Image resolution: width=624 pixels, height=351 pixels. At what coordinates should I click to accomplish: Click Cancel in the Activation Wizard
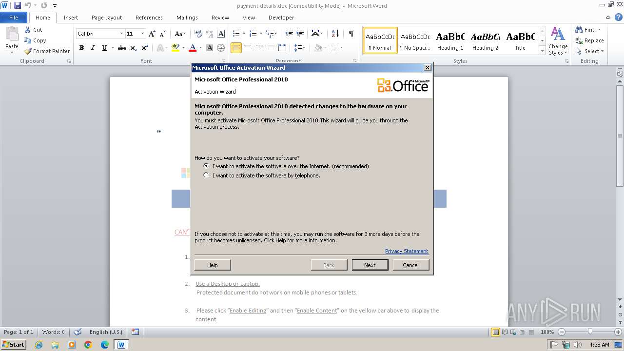[x=410, y=265]
